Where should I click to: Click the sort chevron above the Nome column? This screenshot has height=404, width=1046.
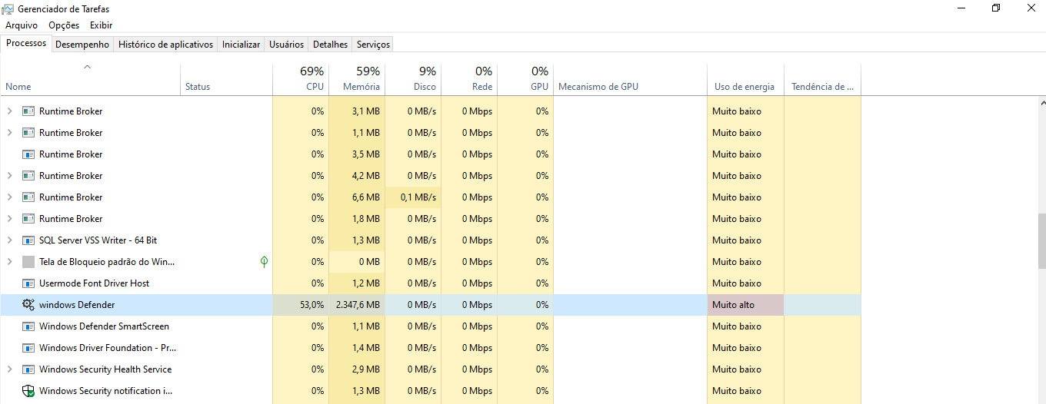(87, 67)
